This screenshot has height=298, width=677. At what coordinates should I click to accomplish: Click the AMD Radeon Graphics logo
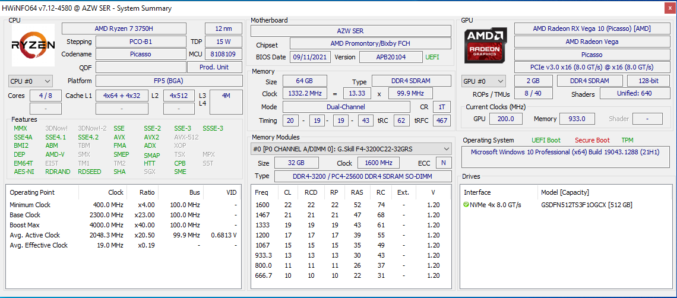click(486, 45)
